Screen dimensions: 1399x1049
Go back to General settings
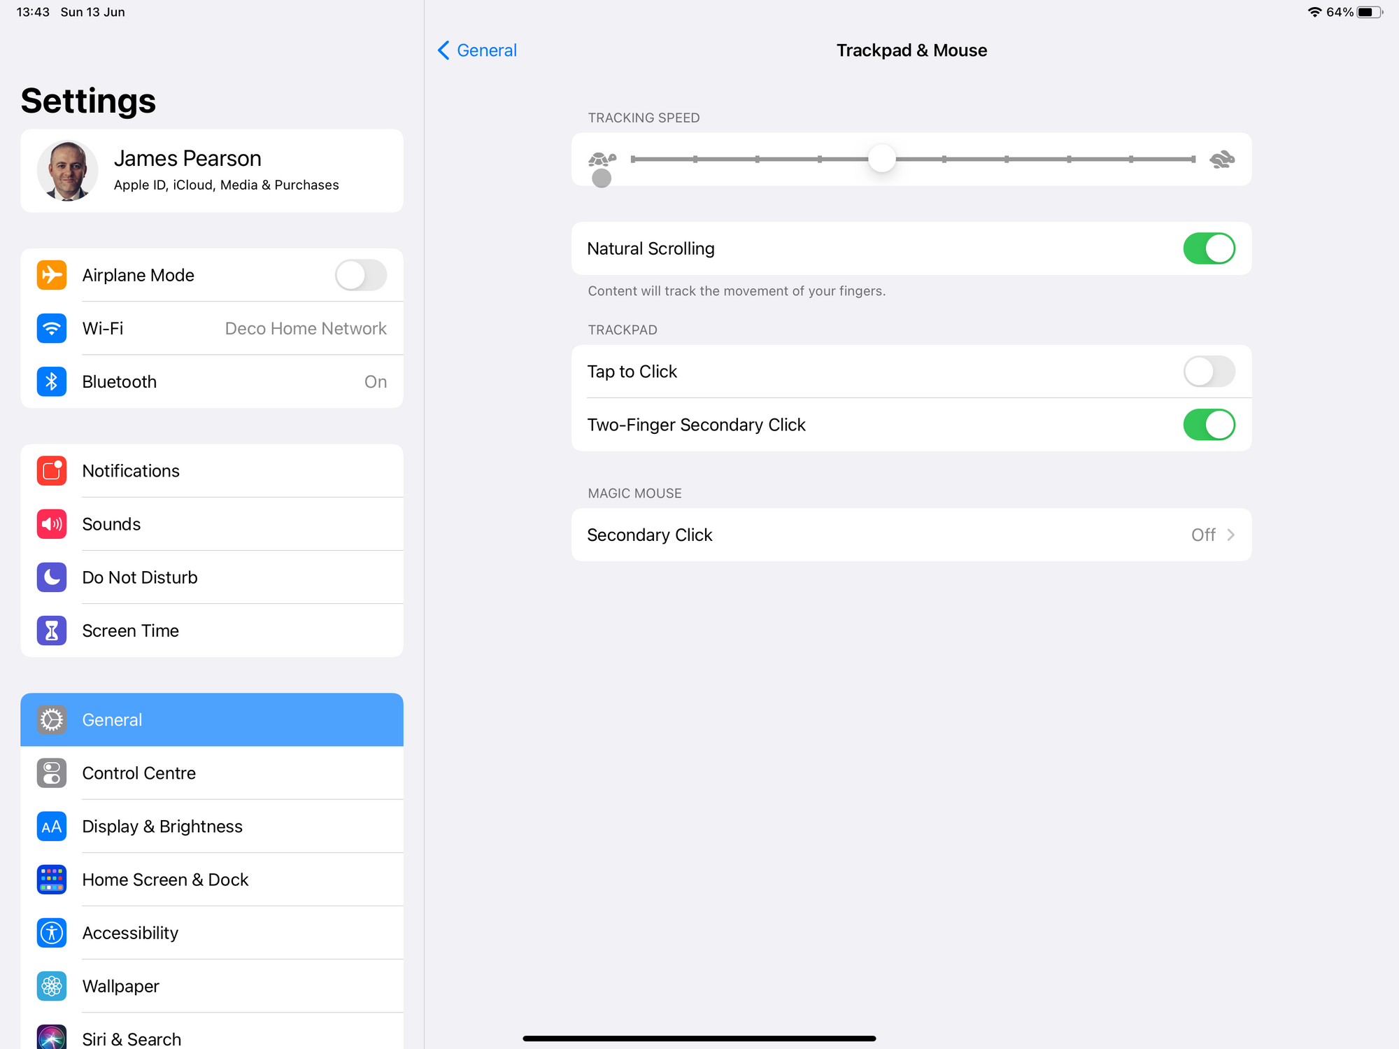[477, 50]
